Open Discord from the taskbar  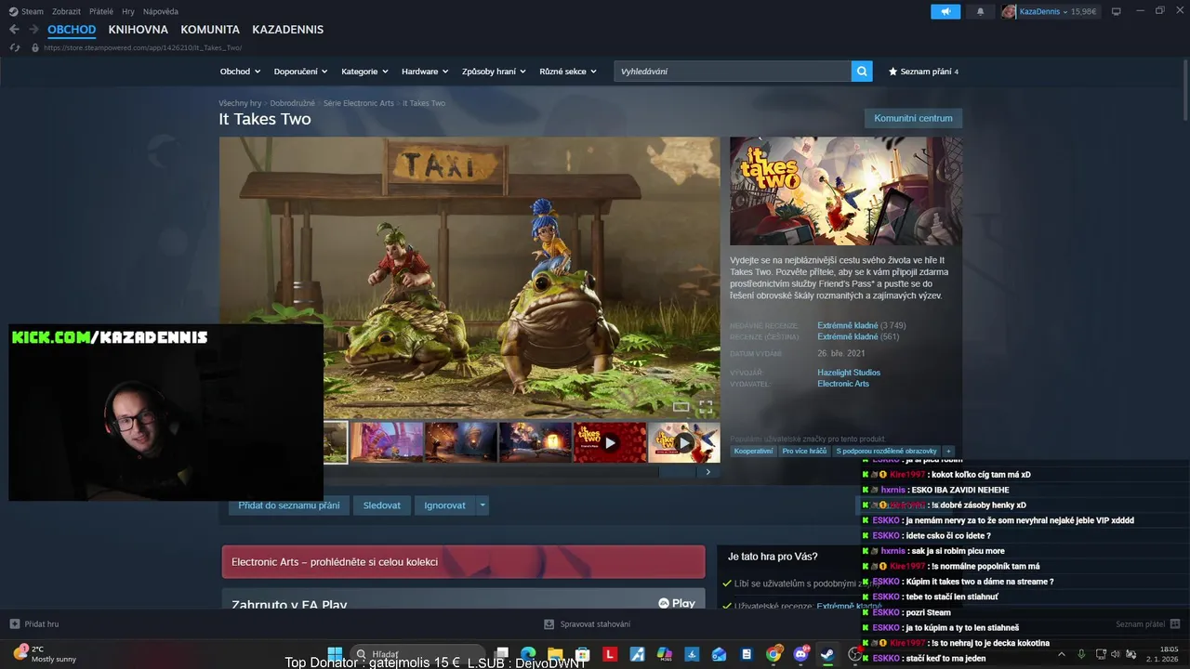click(801, 654)
